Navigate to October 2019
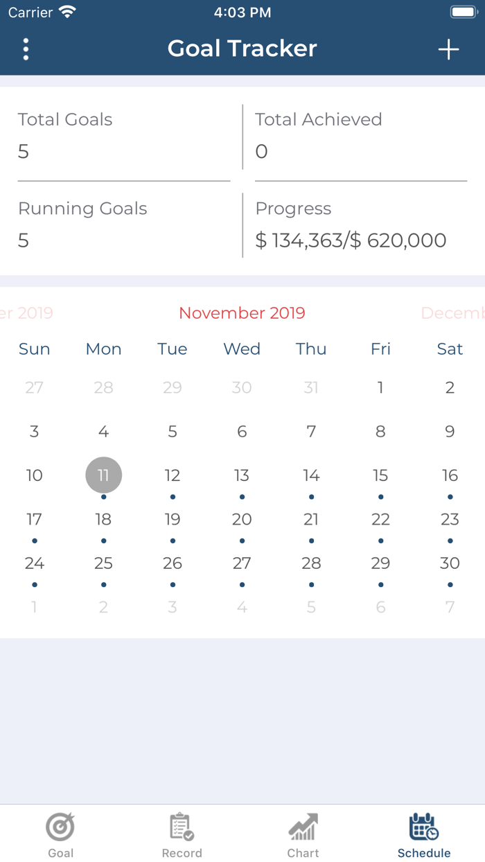The width and height of the screenshot is (485, 862). click(x=28, y=313)
